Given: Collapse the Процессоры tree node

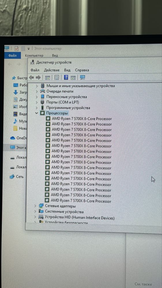Looking at the screenshot, I should tap(37, 113).
